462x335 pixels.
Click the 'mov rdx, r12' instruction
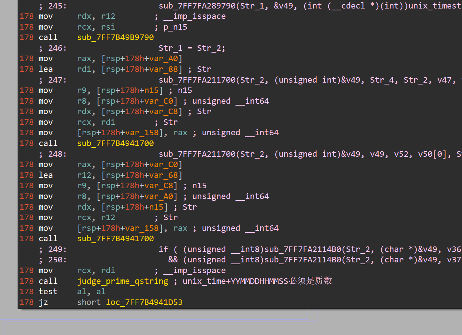tap(77, 16)
